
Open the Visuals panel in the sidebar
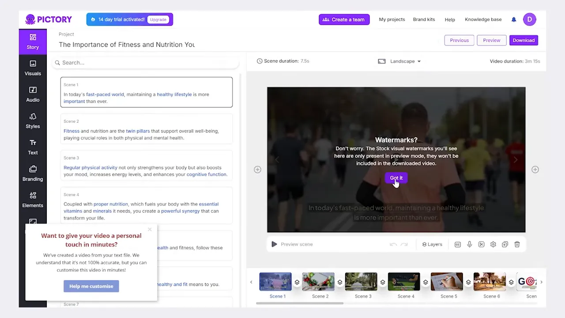33,68
